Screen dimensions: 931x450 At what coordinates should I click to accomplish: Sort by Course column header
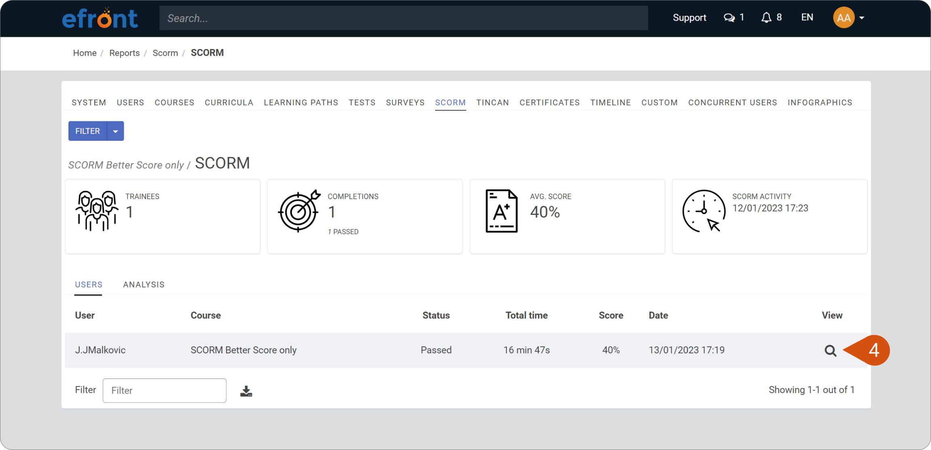pos(205,315)
